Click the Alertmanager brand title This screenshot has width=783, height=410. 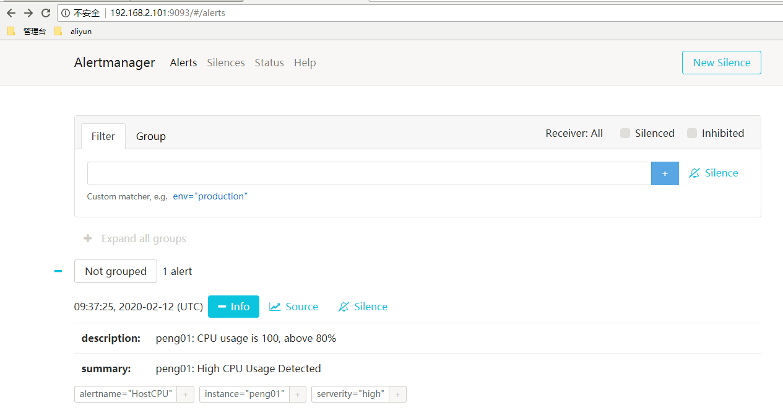click(x=115, y=63)
